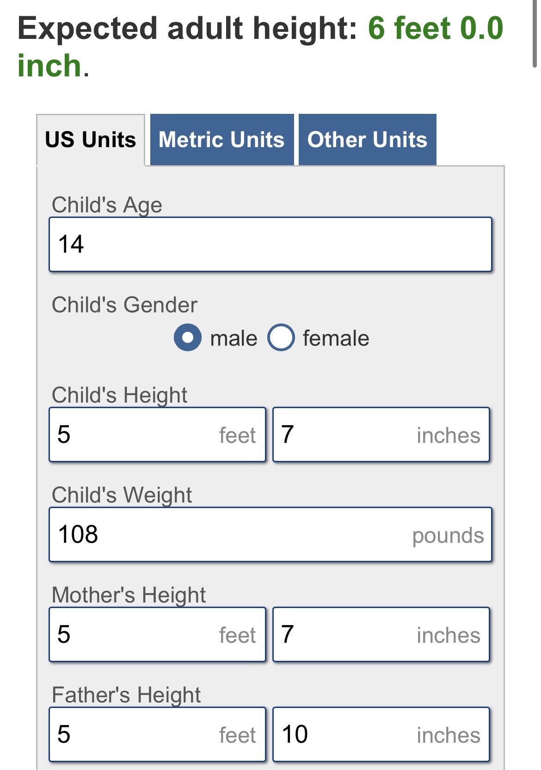Viewport: 541px width, 770px height.
Task: Focus the Child's Height feet field
Action: (157, 435)
